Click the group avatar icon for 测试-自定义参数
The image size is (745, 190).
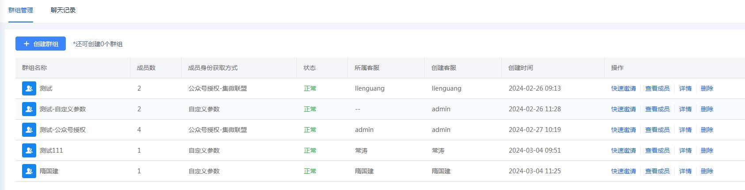(x=29, y=109)
